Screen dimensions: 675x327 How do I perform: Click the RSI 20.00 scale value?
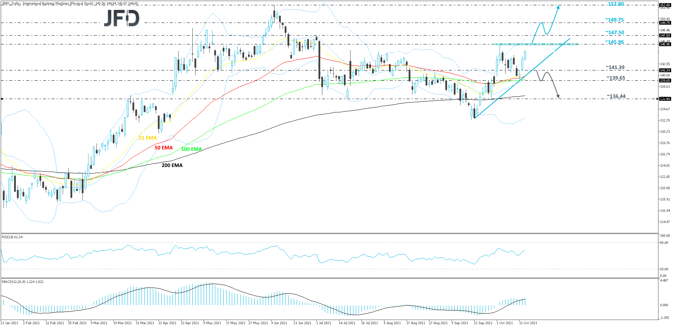[664, 269]
